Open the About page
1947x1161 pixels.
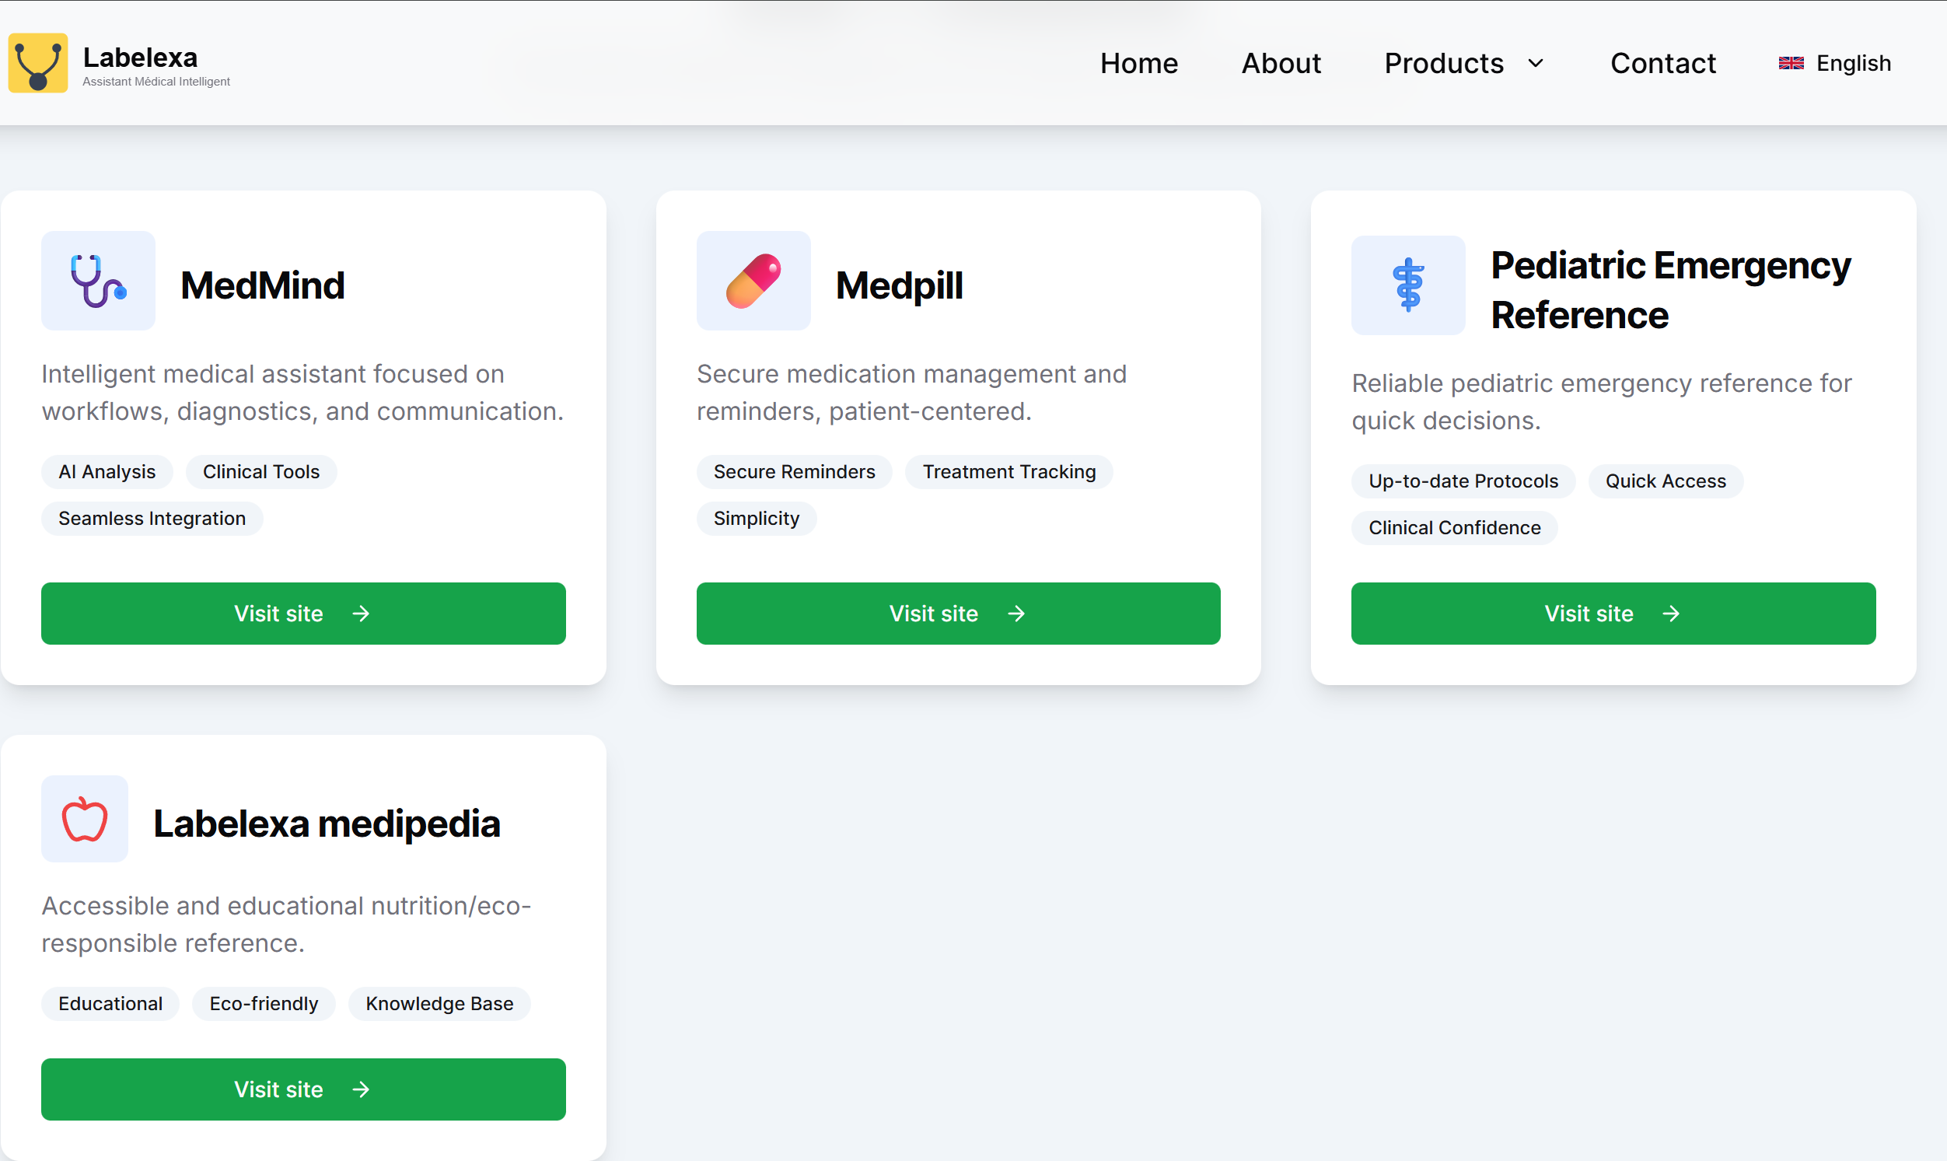[x=1281, y=63]
